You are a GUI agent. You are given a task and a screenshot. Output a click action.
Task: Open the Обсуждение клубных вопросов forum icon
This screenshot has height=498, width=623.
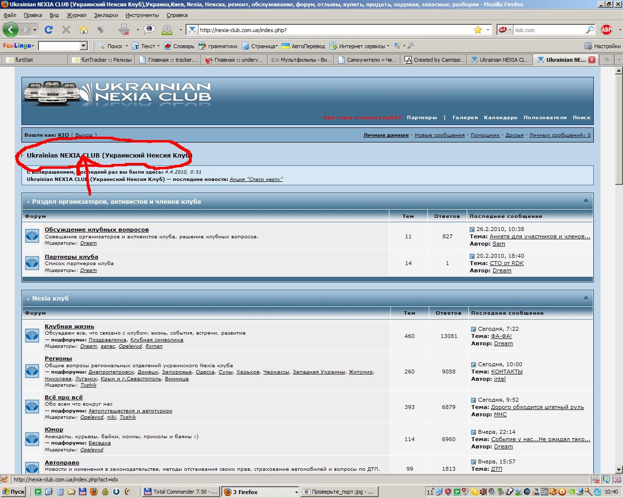pos(32,236)
